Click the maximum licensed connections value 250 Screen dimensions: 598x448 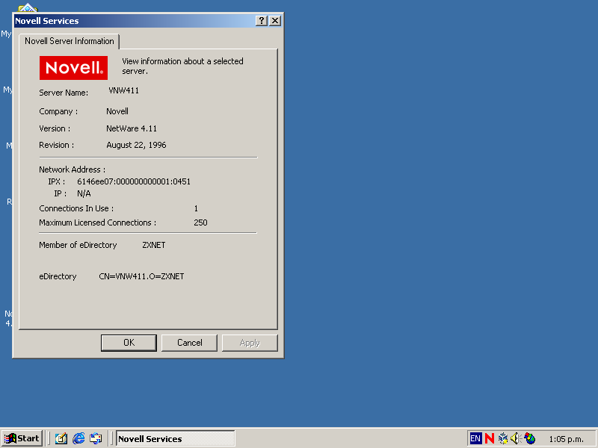pyautogui.click(x=200, y=223)
